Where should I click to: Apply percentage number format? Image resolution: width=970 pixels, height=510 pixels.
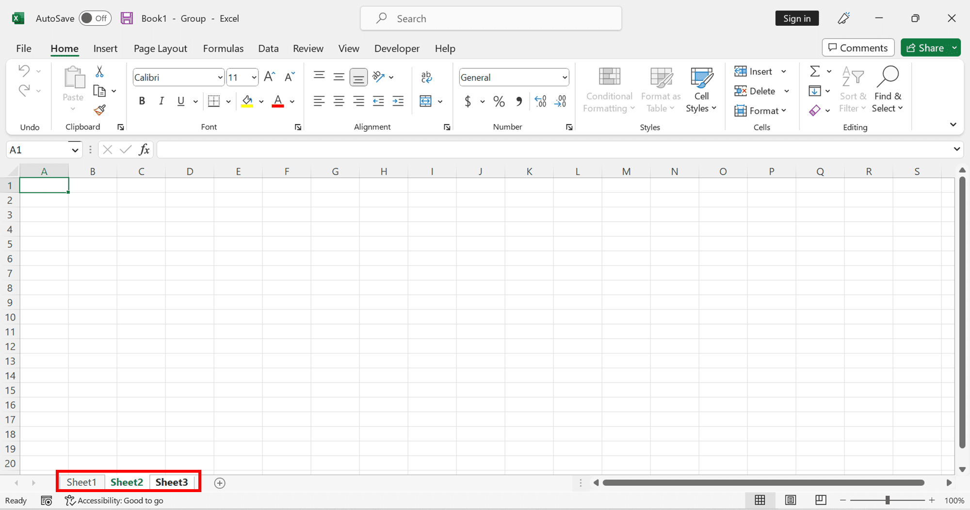tap(499, 101)
